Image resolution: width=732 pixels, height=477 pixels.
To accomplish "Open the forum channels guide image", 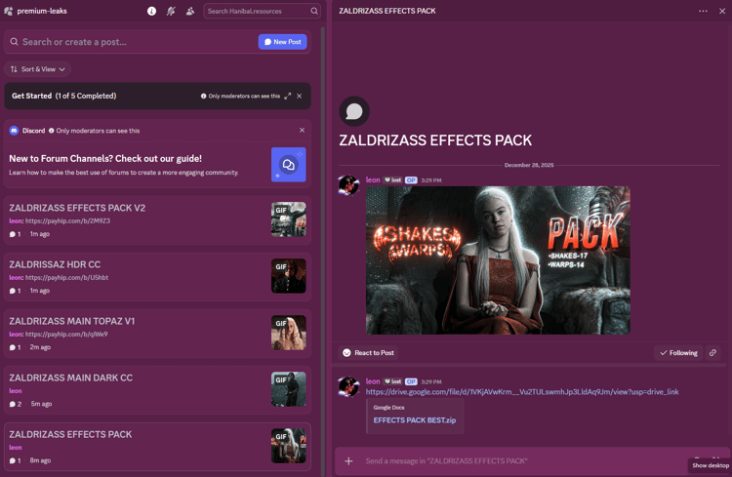I will tap(289, 165).
